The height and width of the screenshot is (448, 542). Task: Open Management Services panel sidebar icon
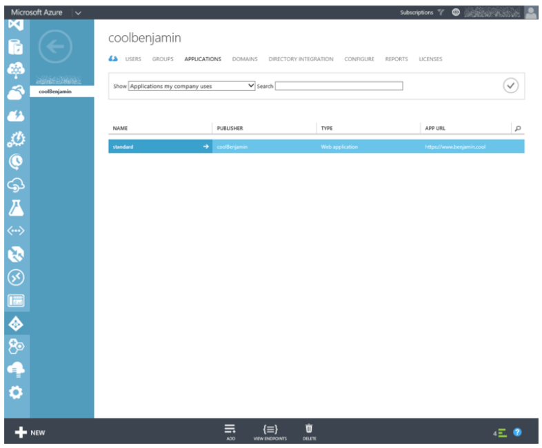pos(16,301)
